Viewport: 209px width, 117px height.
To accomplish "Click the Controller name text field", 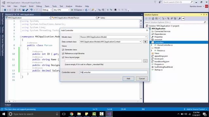I will click(114, 72).
